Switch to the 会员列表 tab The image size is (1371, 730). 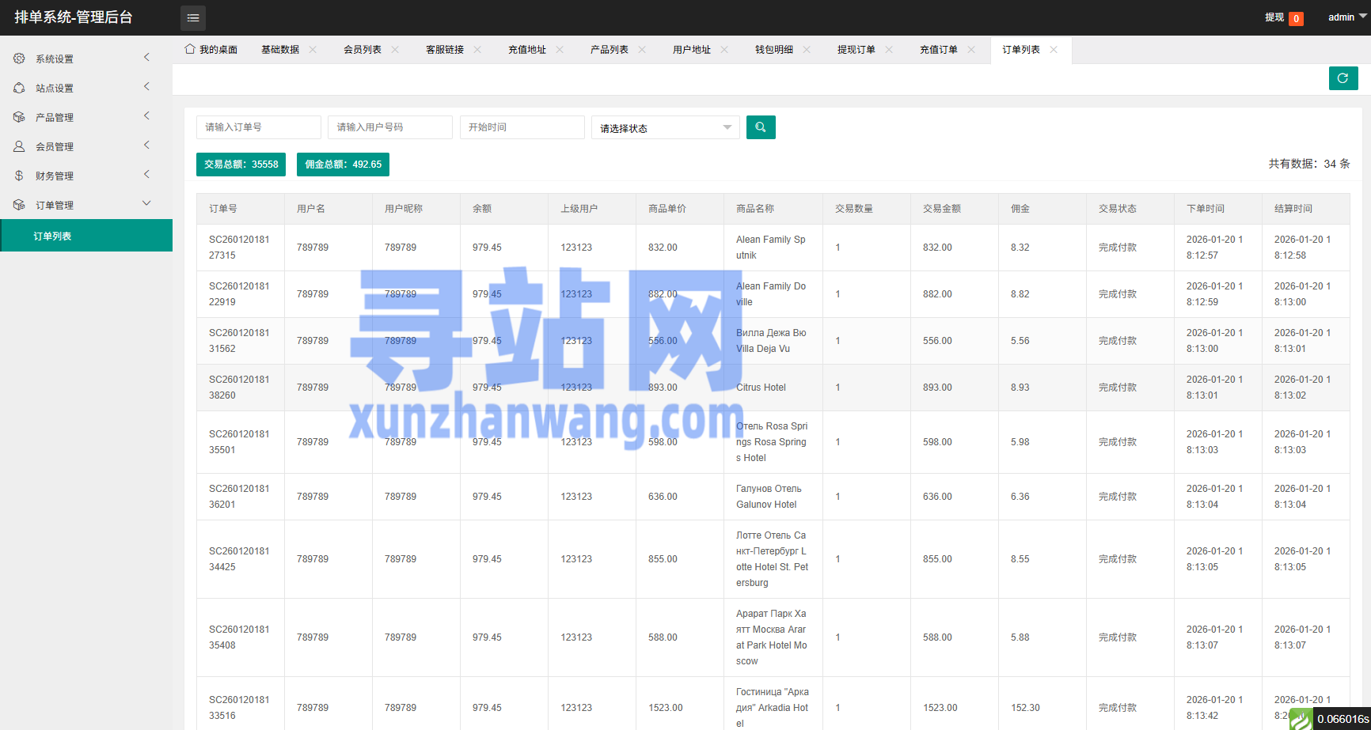point(362,50)
